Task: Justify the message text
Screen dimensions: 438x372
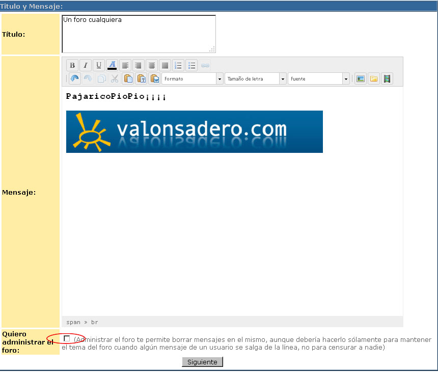Action: click(165, 65)
